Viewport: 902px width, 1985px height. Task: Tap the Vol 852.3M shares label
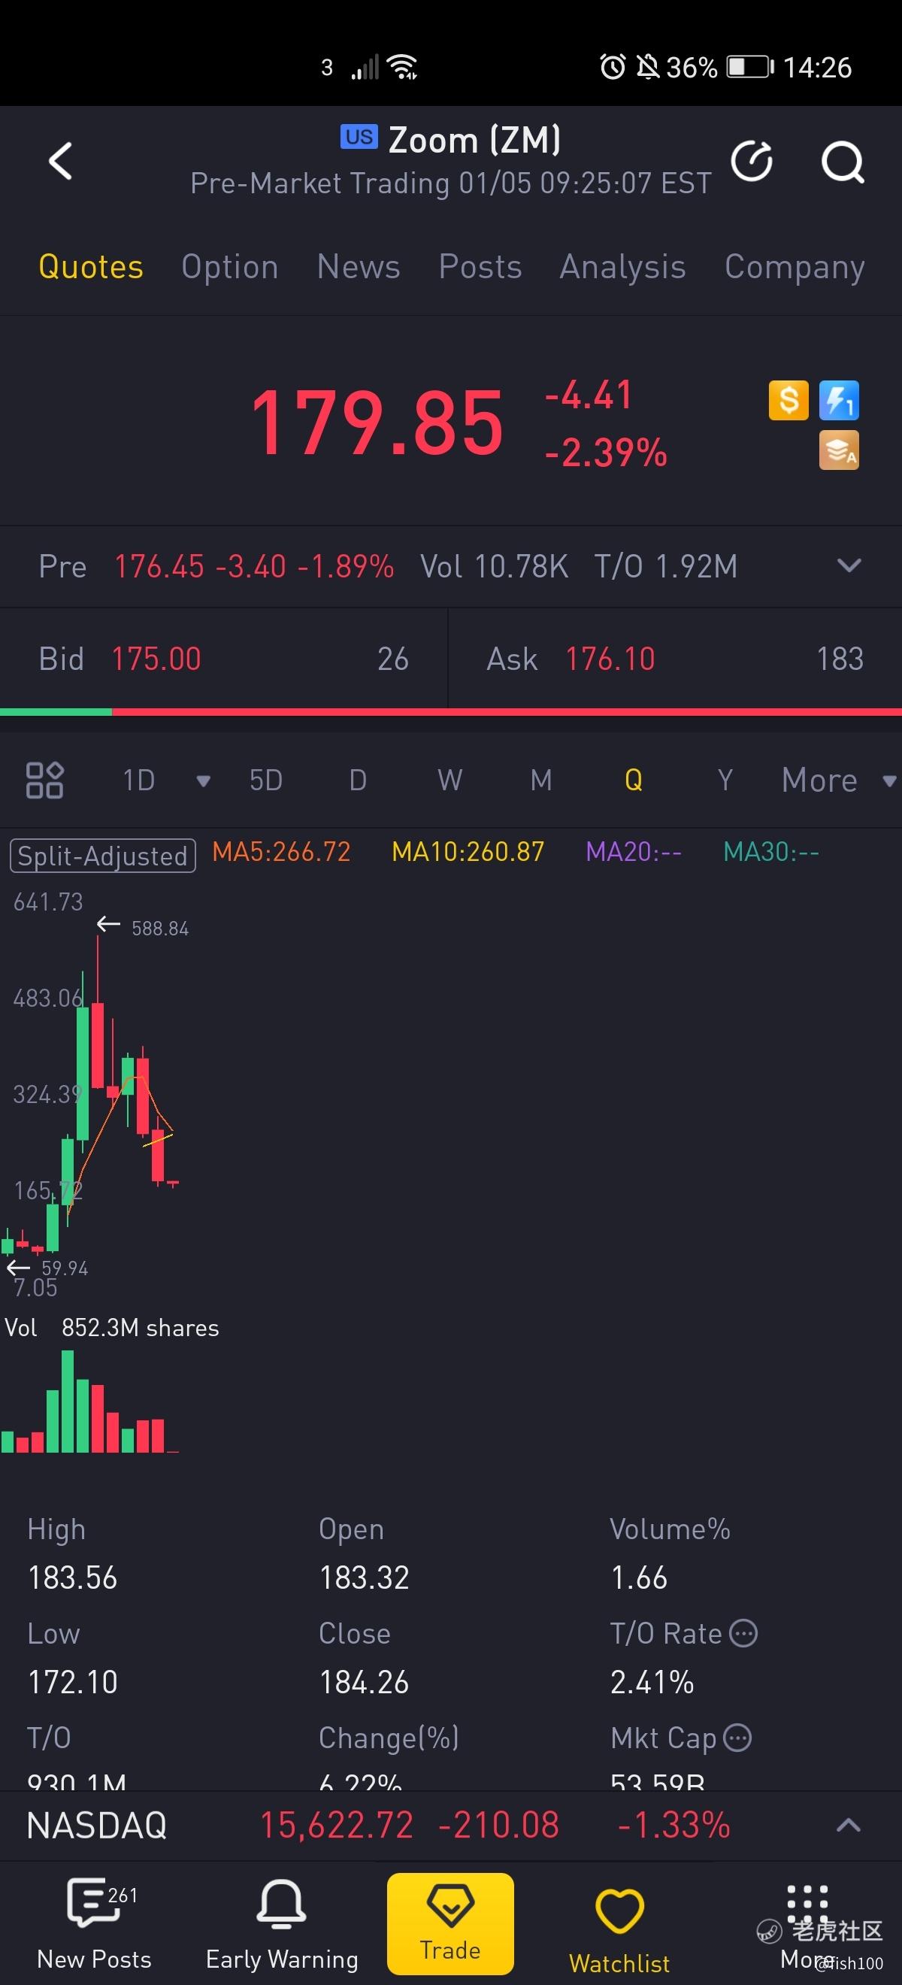[112, 1328]
